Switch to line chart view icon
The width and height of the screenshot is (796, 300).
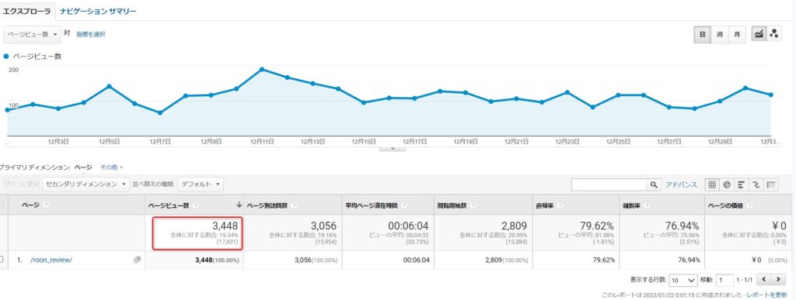click(x=759, y=34)
